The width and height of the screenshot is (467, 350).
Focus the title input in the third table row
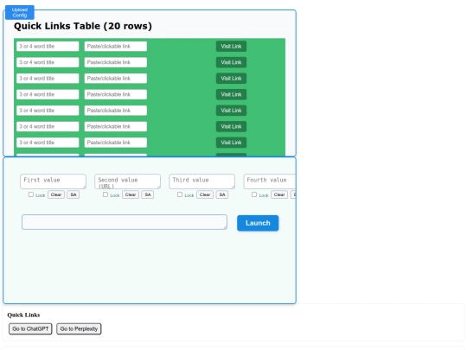(48, 79)
